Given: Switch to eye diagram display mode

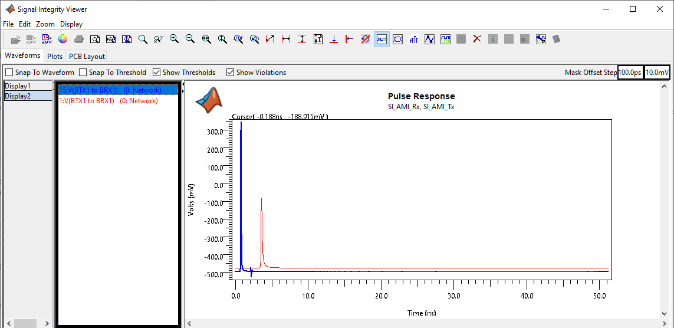Looking at the screenshot, I should (x=397, y=39).
